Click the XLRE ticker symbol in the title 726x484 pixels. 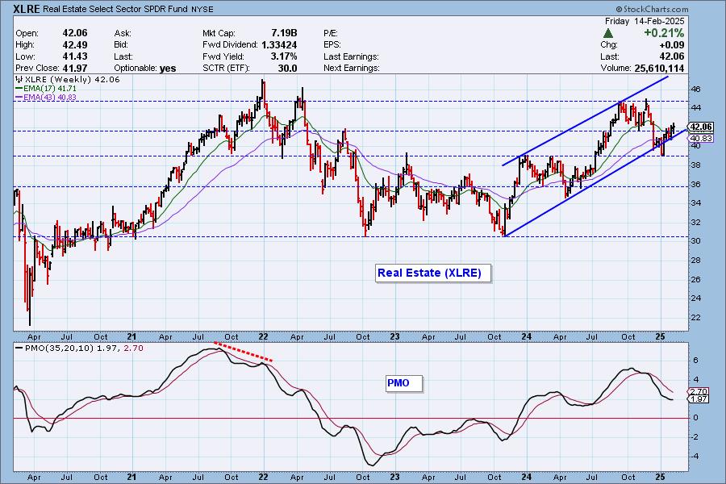coord(27,9)
